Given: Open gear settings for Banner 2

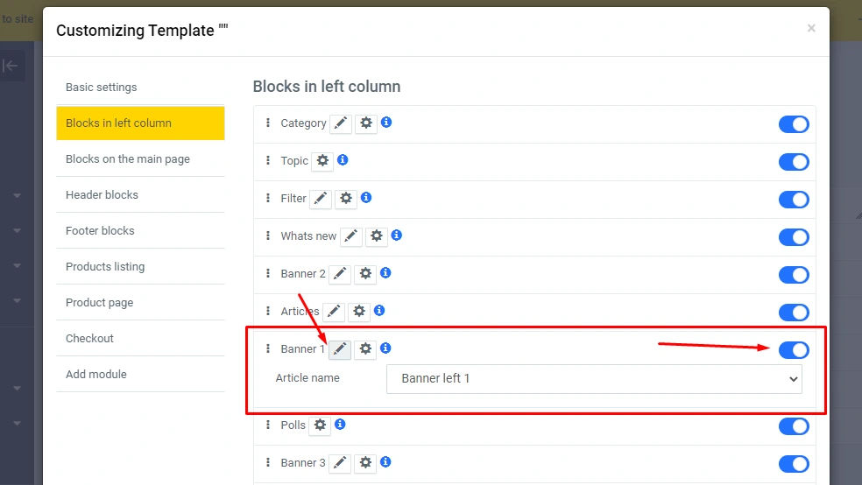Looking at the screenshot, I should pos(365,274).
